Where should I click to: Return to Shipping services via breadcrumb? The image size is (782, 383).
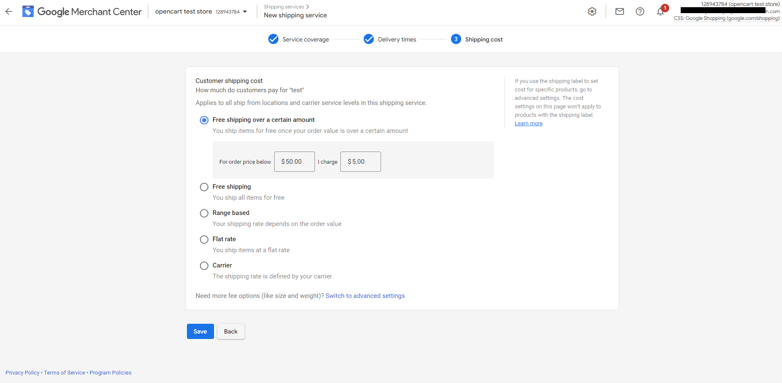click(284, 6)
